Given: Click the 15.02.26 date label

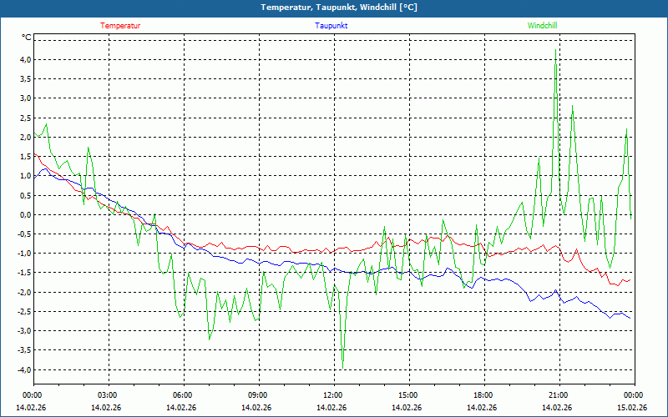Looking at the screenshot, I should pyautogui.click(x=633, y=408).
